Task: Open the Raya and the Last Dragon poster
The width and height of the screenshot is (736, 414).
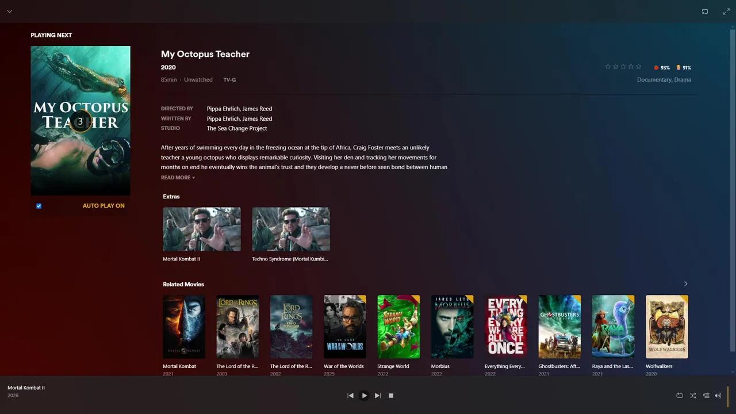Action: click(614, 327)
